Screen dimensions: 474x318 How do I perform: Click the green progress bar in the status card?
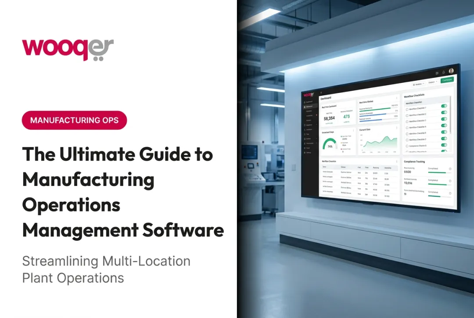(375, 109)
